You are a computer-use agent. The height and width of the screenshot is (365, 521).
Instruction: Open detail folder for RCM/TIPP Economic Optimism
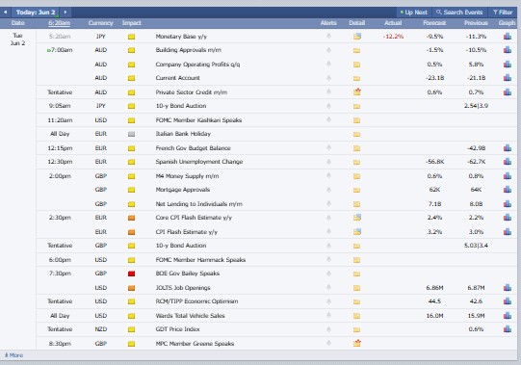(x=357, y=301)
